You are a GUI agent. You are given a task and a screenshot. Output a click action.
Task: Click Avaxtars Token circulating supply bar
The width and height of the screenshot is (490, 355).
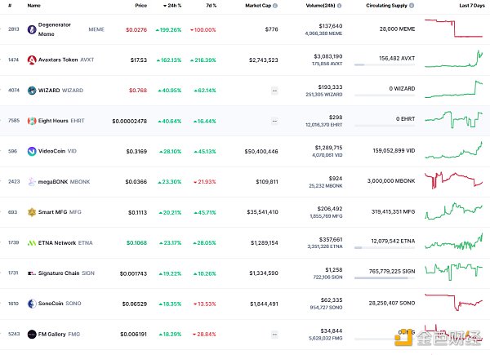385,68
